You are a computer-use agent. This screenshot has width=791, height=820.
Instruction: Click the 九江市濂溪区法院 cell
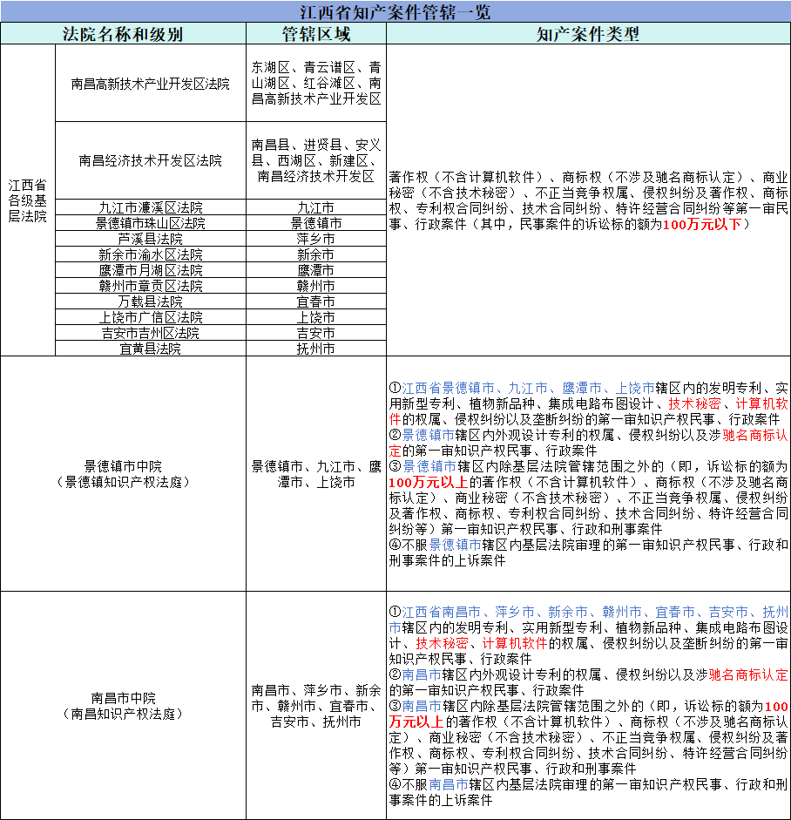pyautogui.click(x=151, y=207)
